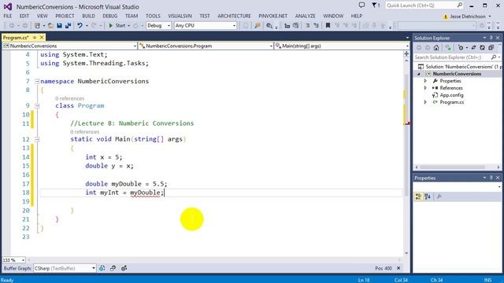Click the uncomment lines icon

(x=316, y=25)
